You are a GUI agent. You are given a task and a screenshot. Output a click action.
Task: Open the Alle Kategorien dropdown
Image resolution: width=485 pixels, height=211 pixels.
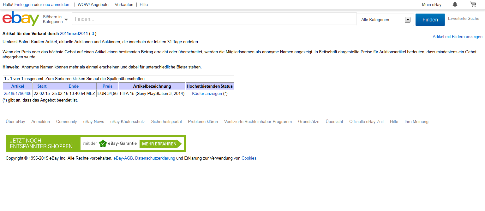385,20
